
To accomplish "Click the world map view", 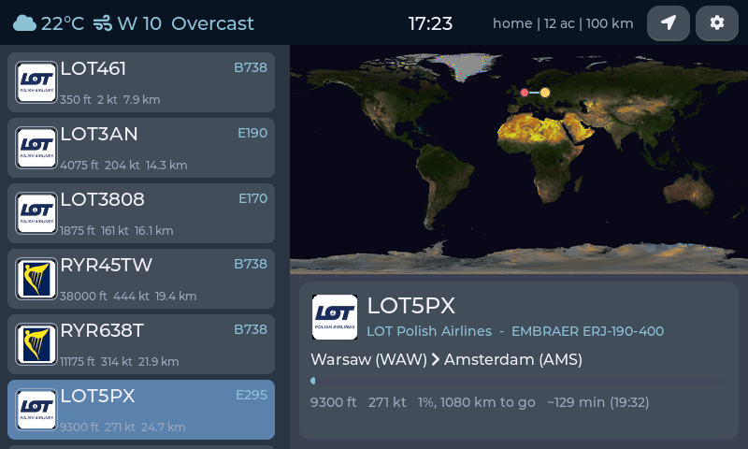I will [x=519, y=160].
